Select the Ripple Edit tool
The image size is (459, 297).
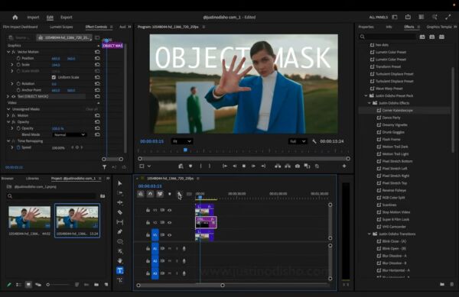pyautogui.click(x=120, y=202)
